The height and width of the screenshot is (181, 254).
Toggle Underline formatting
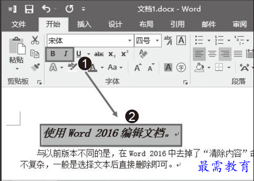pos(79,54)
